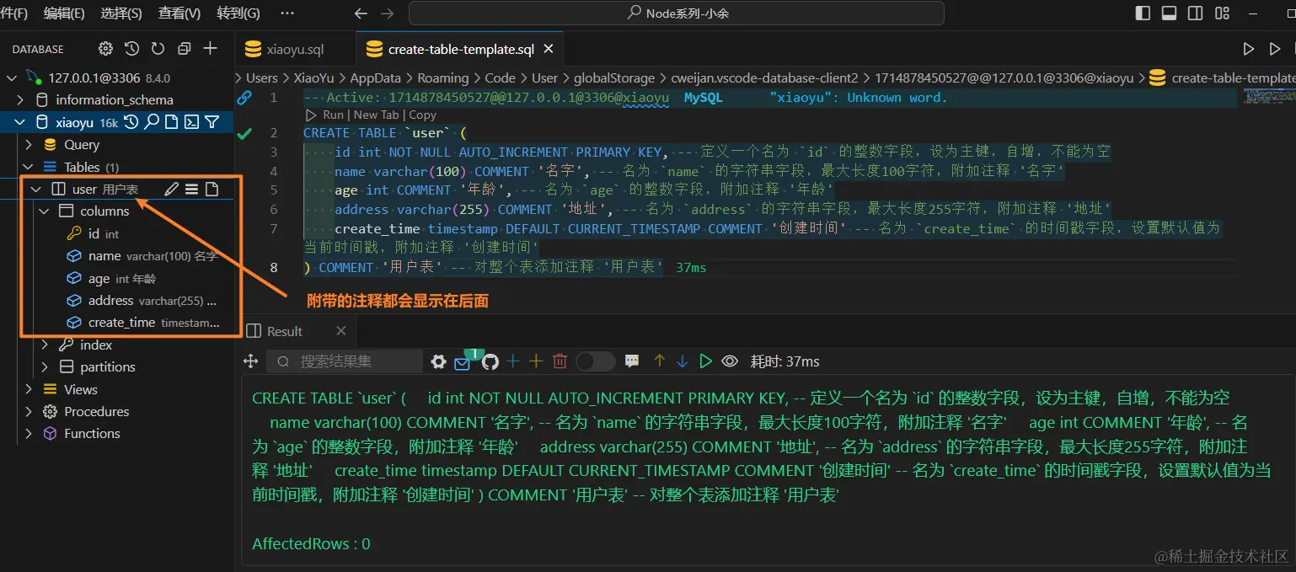Show the user table's list icon

(x=191, y=189)
